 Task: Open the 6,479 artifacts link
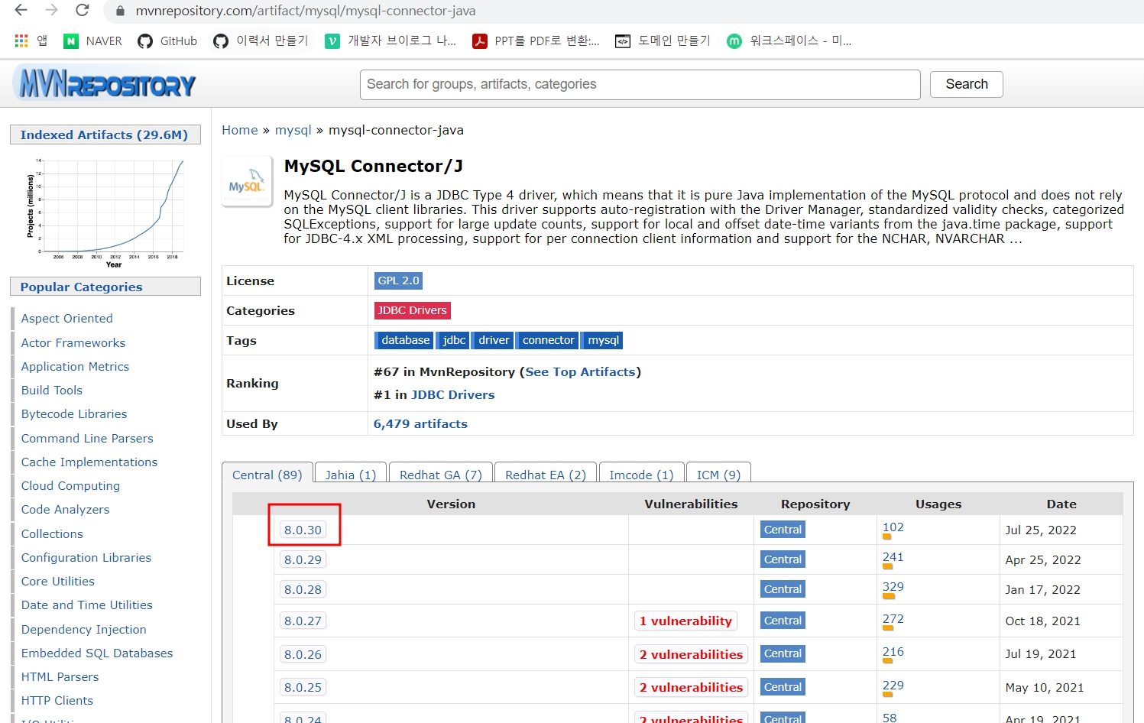click(420, 423)
